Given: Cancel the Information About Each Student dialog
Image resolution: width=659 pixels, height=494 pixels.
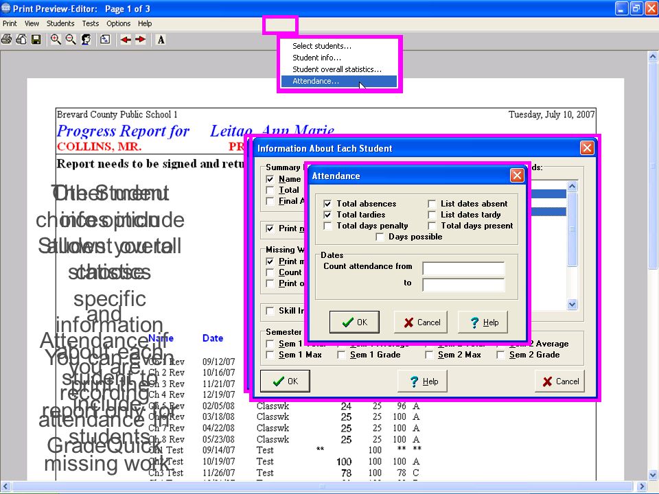Looking at the screenshot, I should point(560,381).
